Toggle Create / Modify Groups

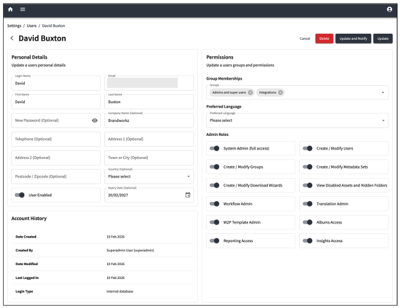[215, 167]
